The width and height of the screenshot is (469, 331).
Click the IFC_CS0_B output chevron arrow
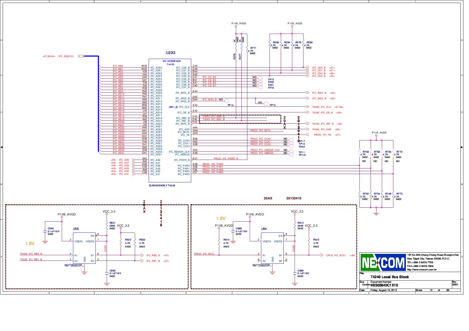[x=307, y=68]
